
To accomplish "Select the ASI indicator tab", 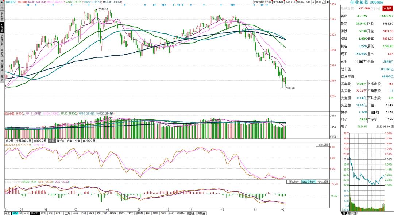I will (x=99, y=213).
